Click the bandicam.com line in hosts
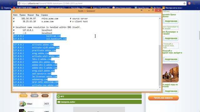200x112 pixels. 37,36
